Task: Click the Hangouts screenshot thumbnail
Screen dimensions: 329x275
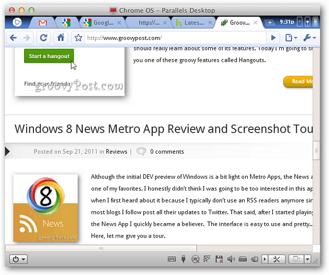Action: click(x=70, y=72)
